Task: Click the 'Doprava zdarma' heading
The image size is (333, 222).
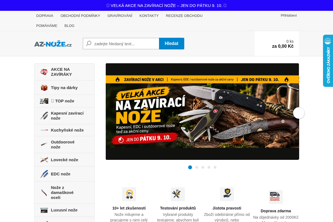Action: 276,211
